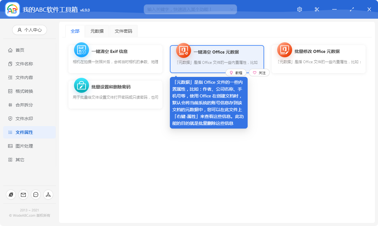Open the settings gear in title bar
This screenshot has width=378, height=226.
click(299, 9)
